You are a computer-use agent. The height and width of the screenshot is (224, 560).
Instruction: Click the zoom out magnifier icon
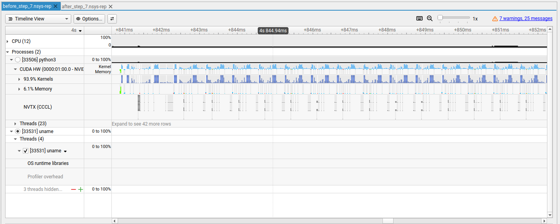tap(430, 19)
